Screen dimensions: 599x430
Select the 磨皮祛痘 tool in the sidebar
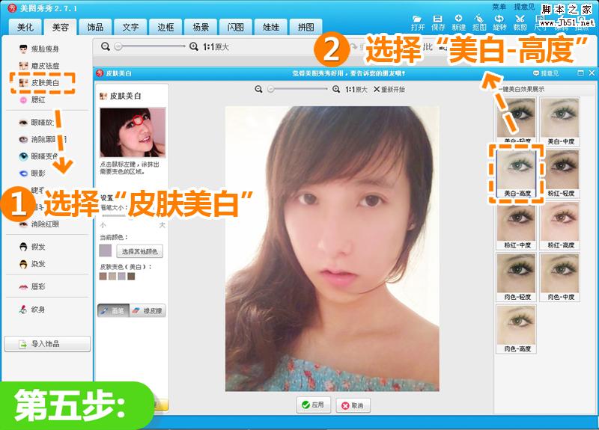(x=40, y=66)
